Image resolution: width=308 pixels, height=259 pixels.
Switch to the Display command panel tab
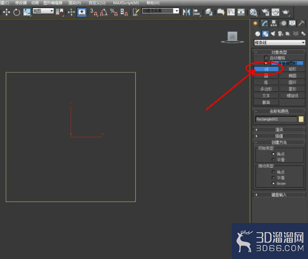[292, 23]
